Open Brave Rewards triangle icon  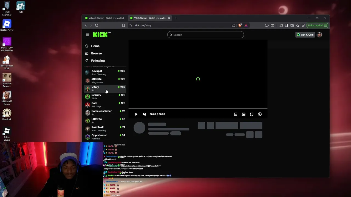tap(246, 25)
